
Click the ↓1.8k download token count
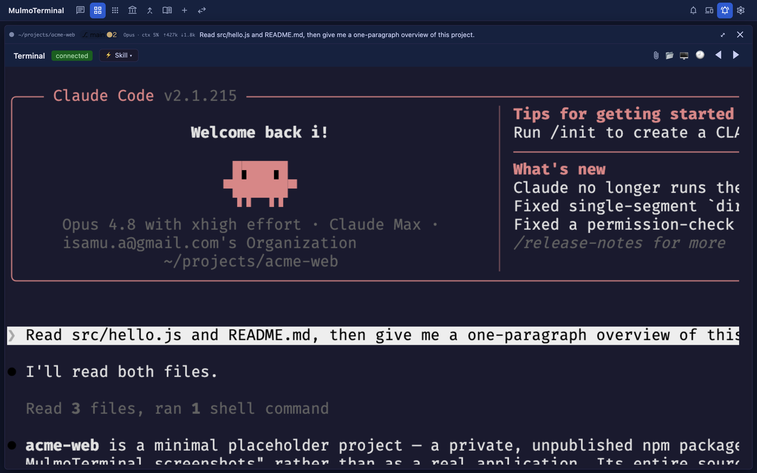[x=188, y=35]
